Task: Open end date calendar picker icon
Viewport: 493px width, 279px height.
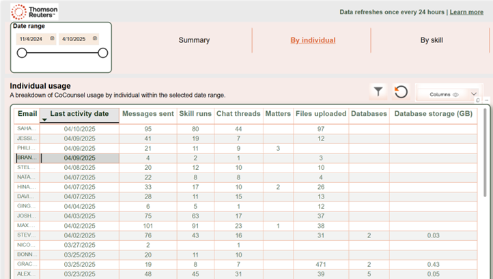Action: (95, 39)
